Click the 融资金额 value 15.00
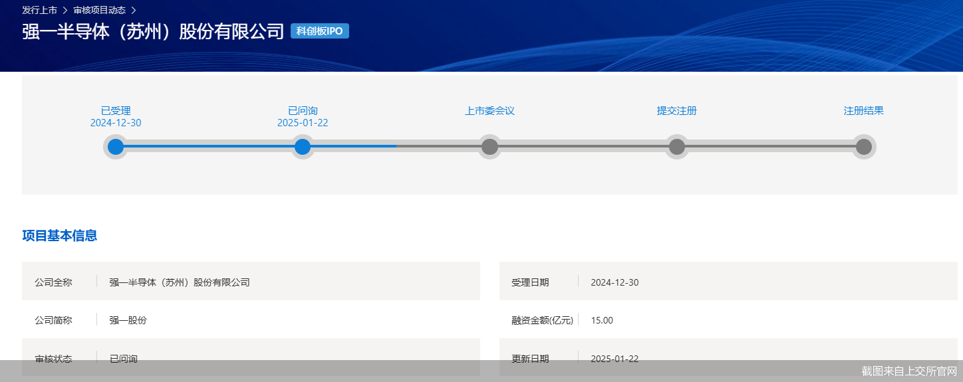 tap(602, 320)
